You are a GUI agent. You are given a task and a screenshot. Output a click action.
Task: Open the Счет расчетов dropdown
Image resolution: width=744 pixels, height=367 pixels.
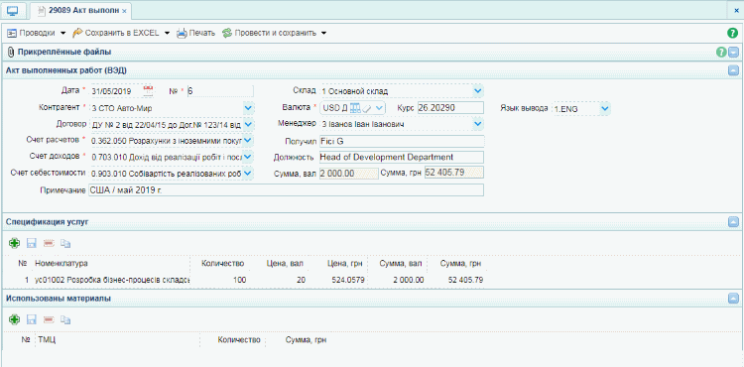(x=249, y=141)
